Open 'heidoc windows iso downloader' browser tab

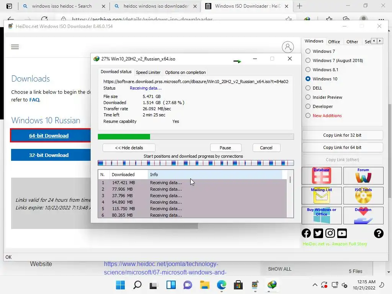[x=155, y=6]
